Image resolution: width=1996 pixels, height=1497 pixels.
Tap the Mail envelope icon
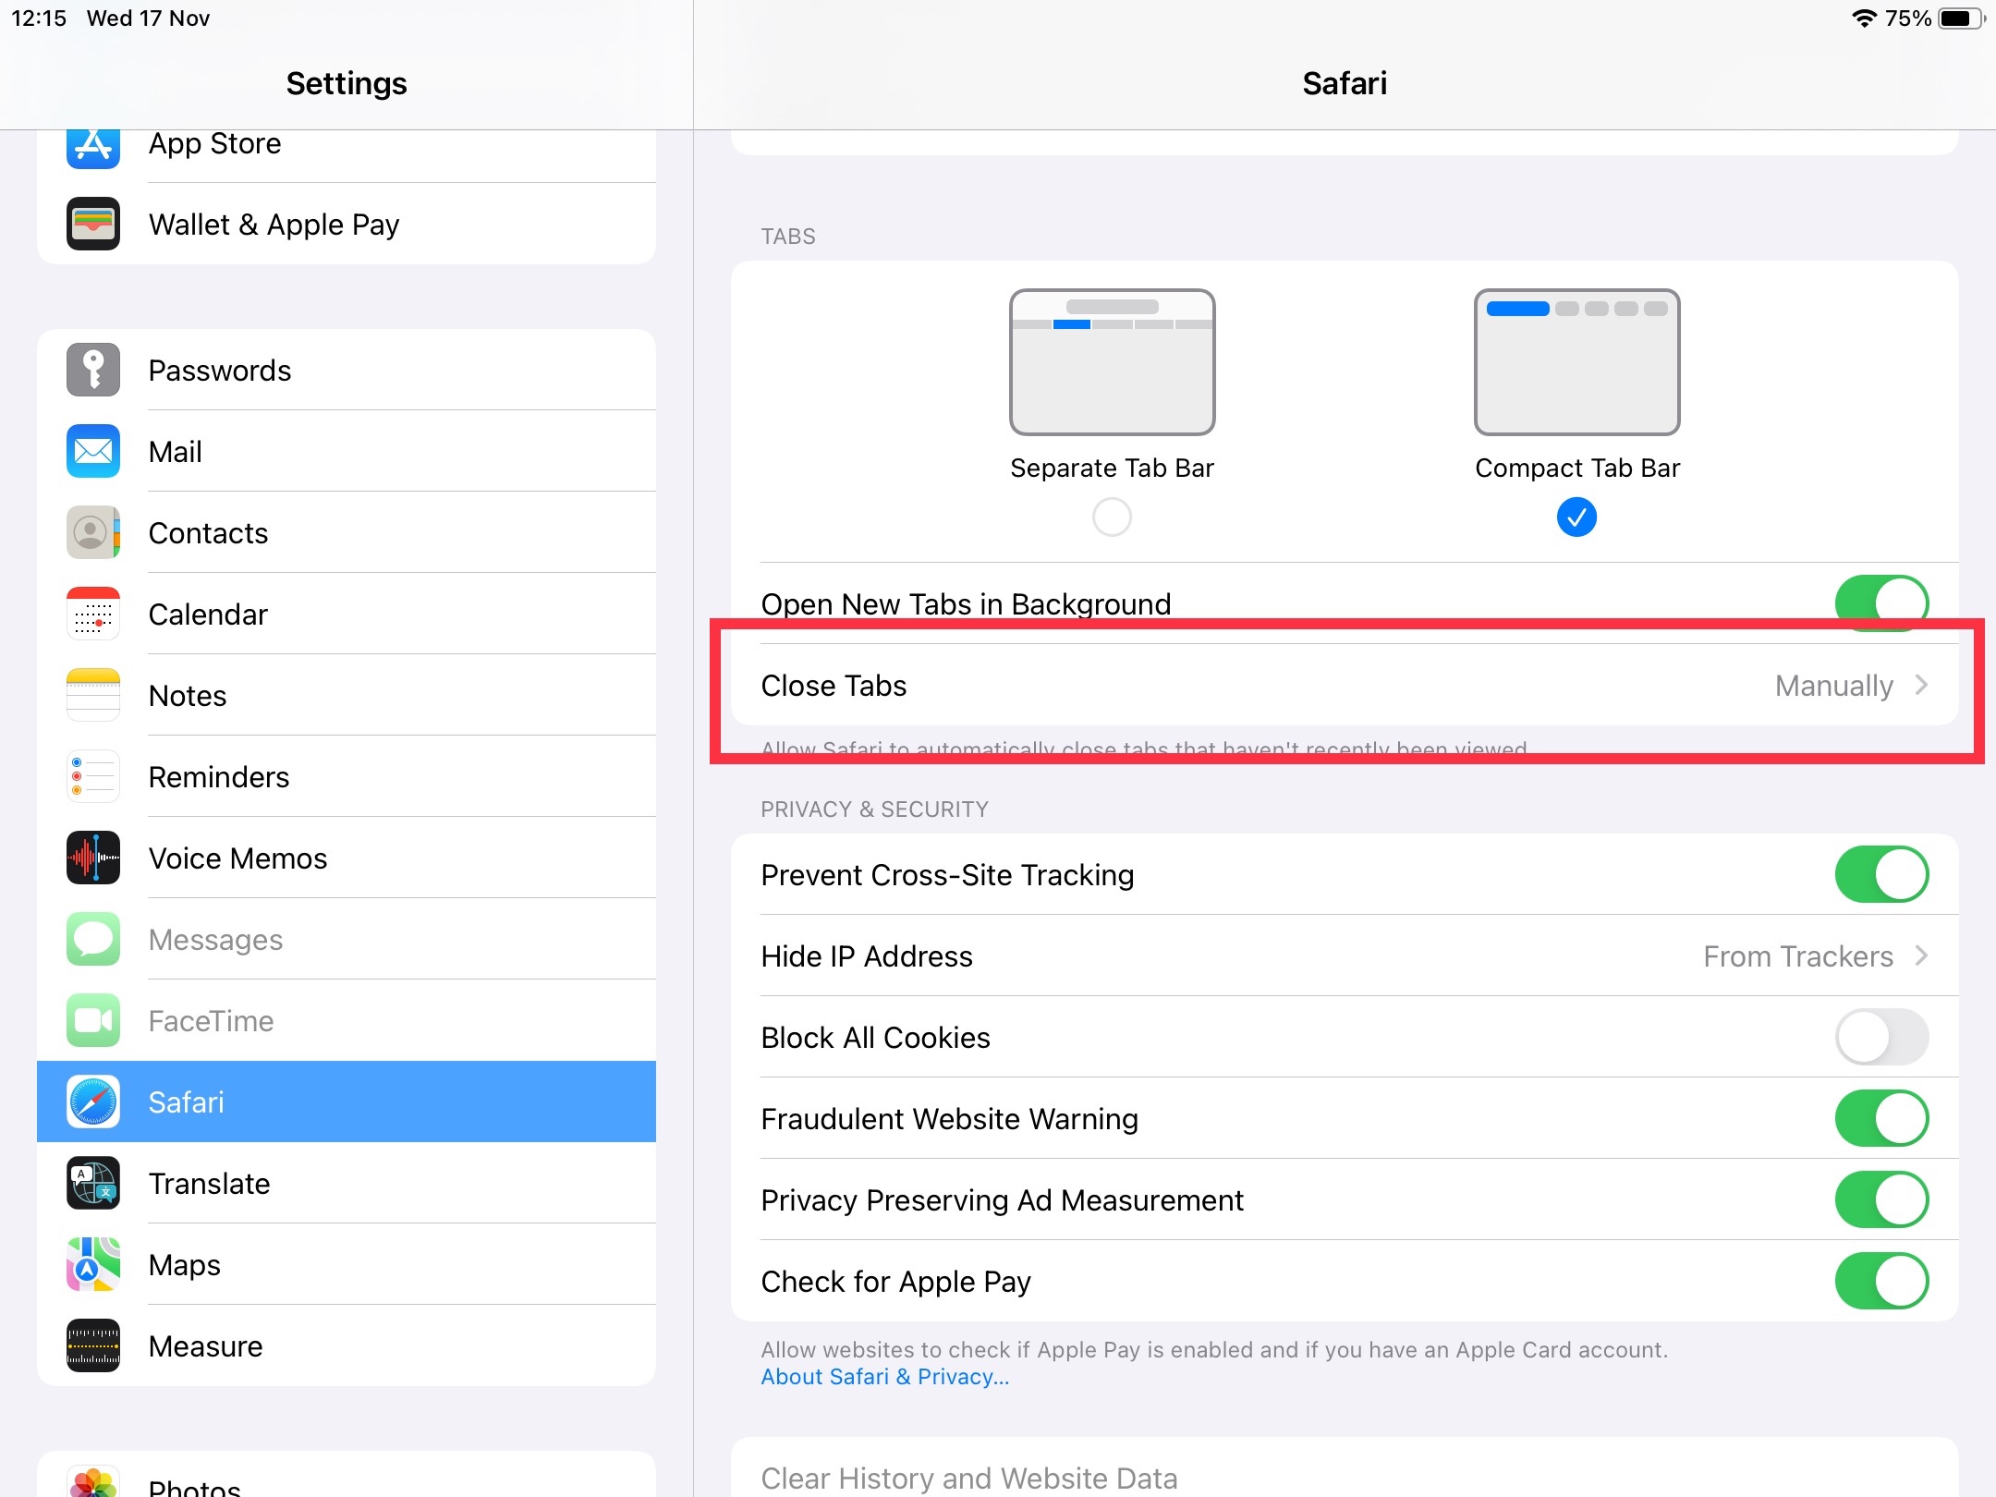[92, 451]
